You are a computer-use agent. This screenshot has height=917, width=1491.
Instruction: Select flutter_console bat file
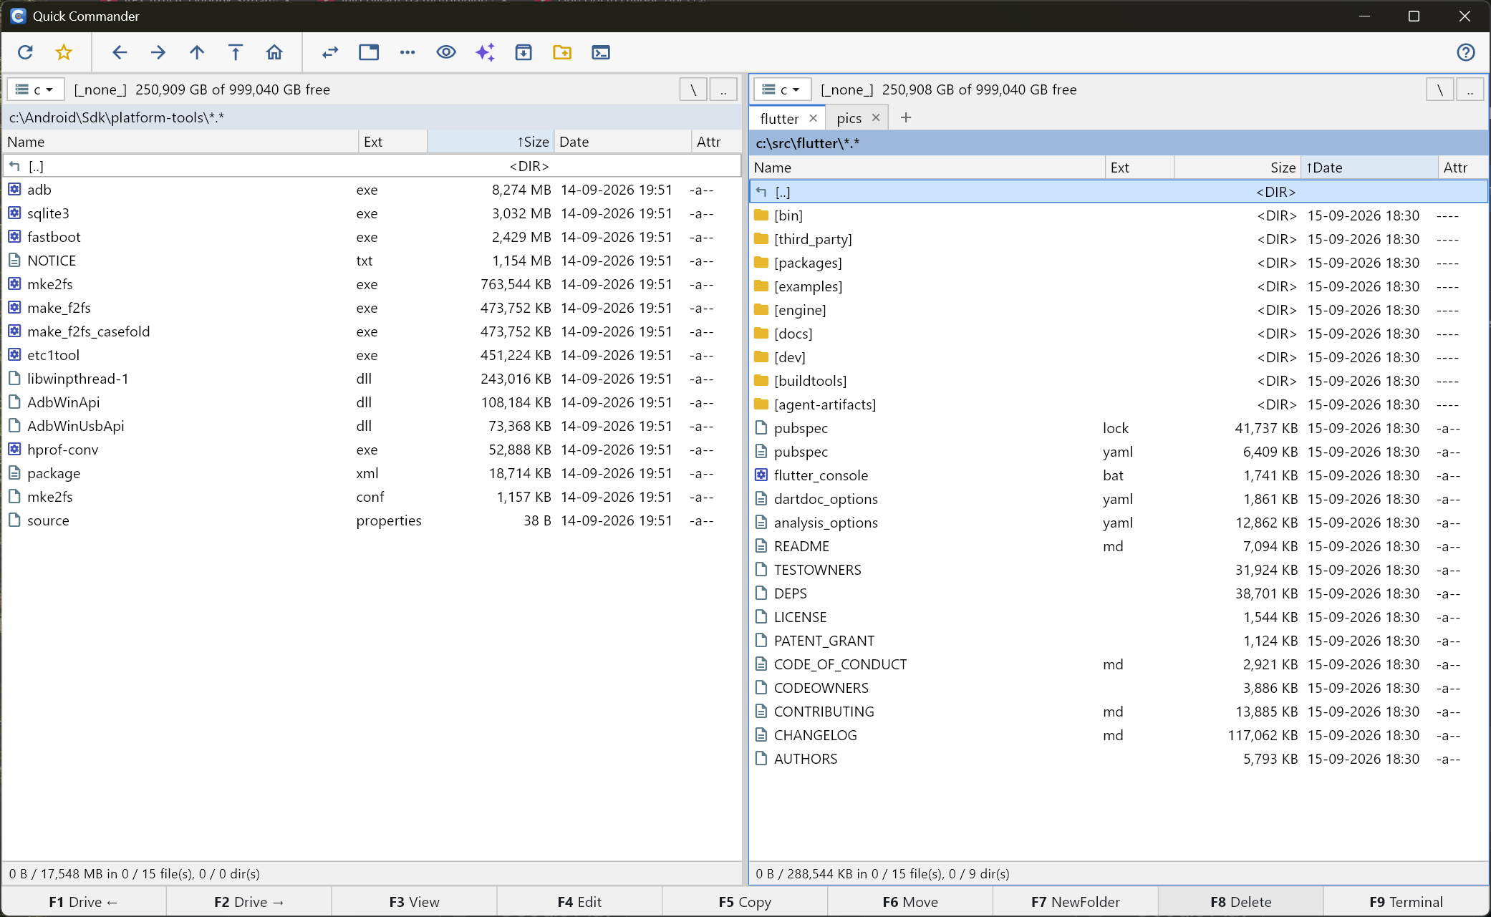pyautogui.click(x=1119, y=475)
